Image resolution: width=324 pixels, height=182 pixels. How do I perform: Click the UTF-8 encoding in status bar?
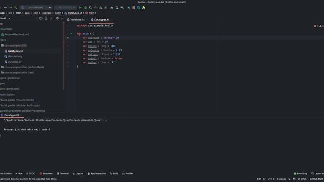point(271,179)
